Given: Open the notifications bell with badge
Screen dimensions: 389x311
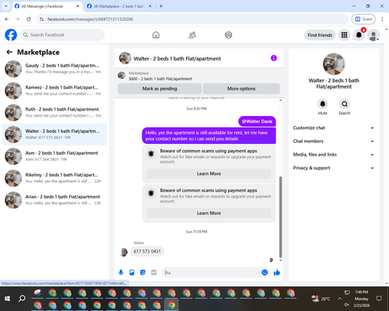Looking at the screenshot, I should pyautogui.click(x=359, y=35).
